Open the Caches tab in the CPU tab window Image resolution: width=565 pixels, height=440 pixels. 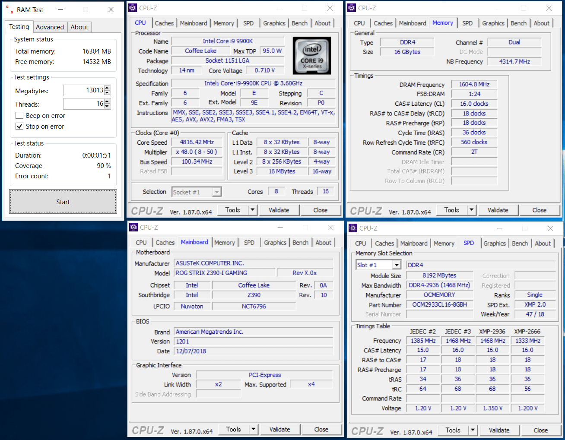(x=164, y=23)
